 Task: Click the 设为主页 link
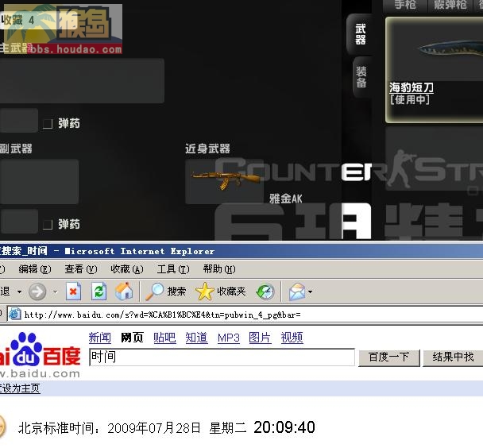[20, 388]
